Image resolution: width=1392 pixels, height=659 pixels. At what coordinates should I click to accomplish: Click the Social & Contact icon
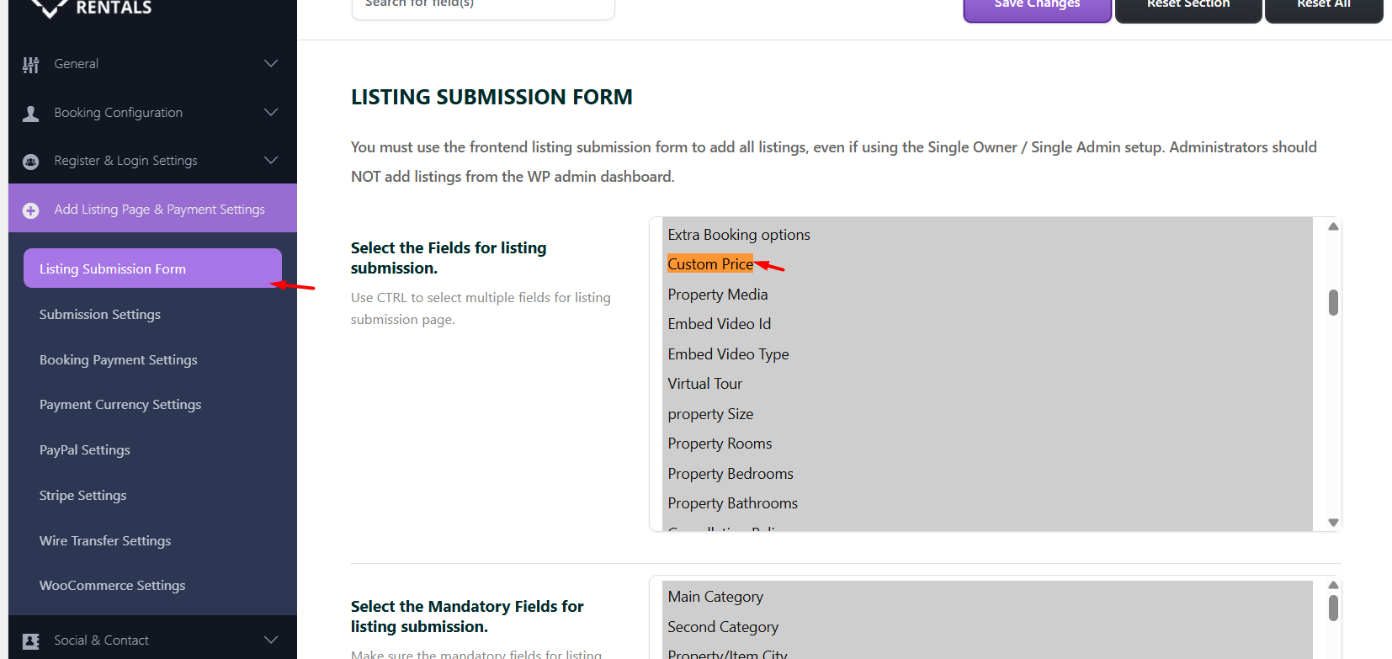click(x=31, y=641)
